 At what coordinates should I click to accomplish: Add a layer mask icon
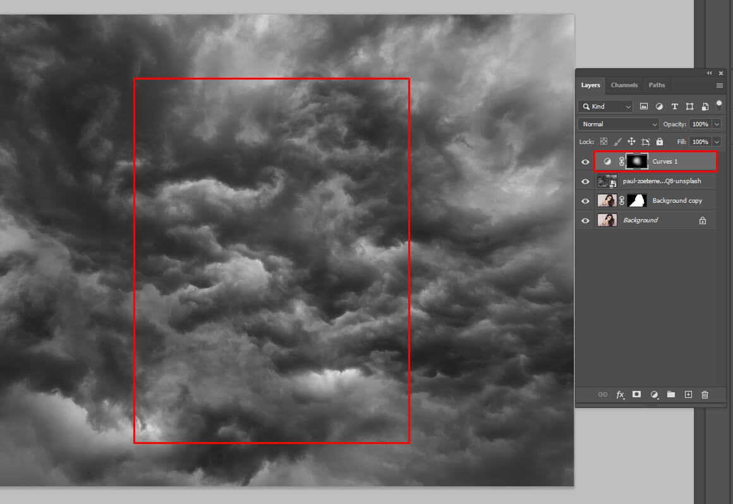coord(637,395)
